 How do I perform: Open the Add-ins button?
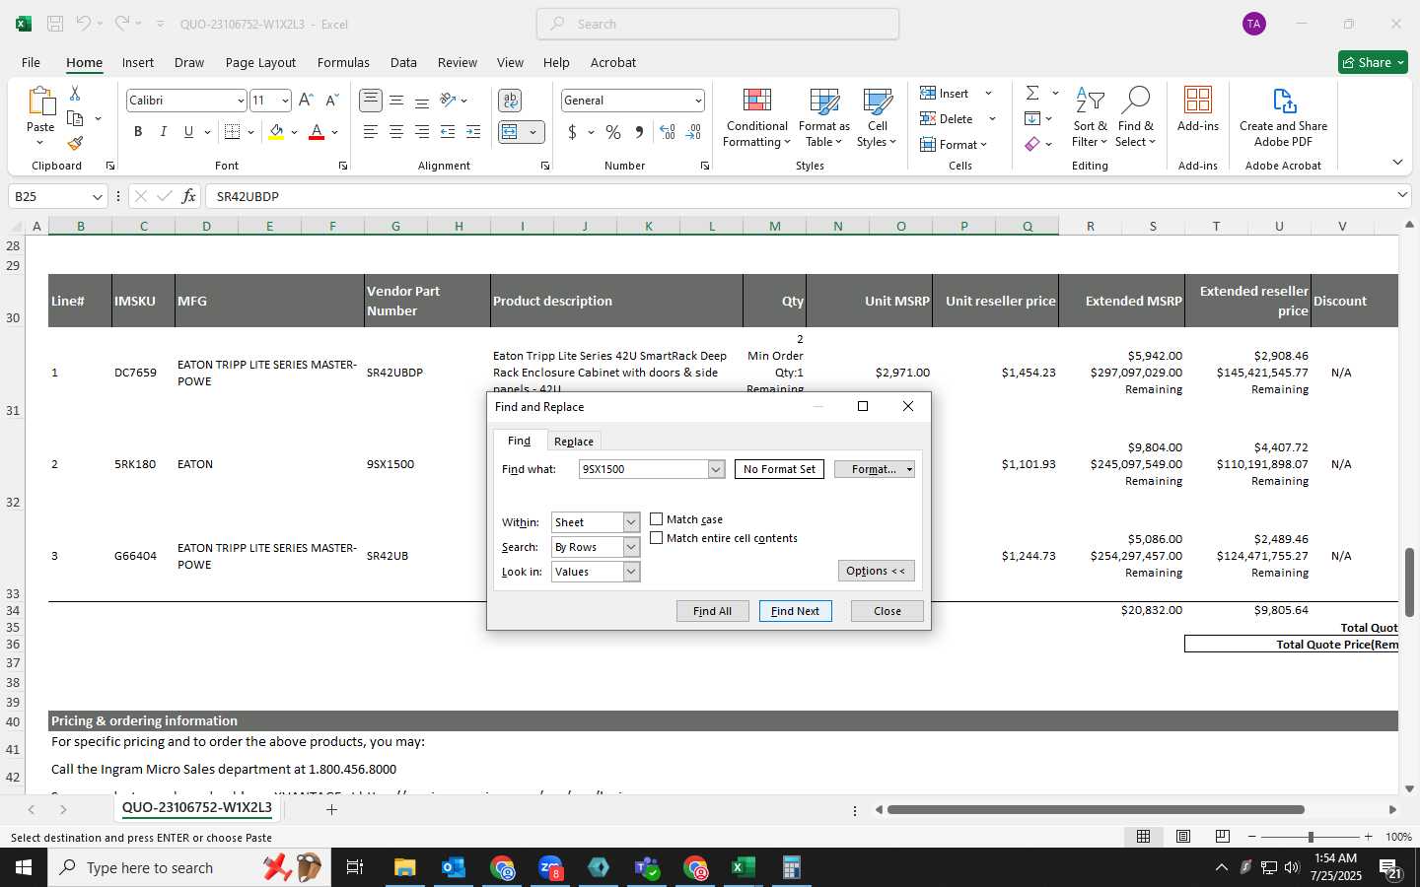click(x=1198, y=110)
